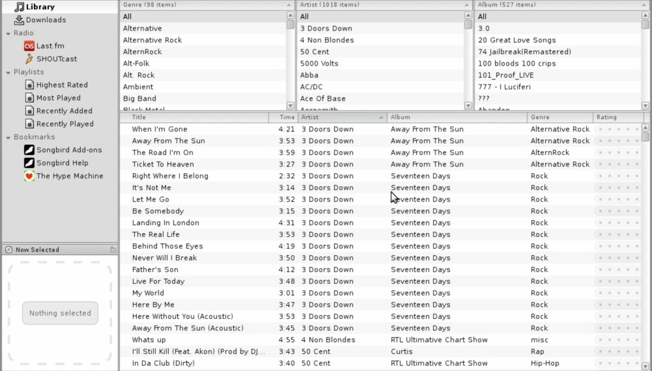Click the Songbird Help bookmark icon
Viewport: 652px width, 371px height.
point(29,163)
